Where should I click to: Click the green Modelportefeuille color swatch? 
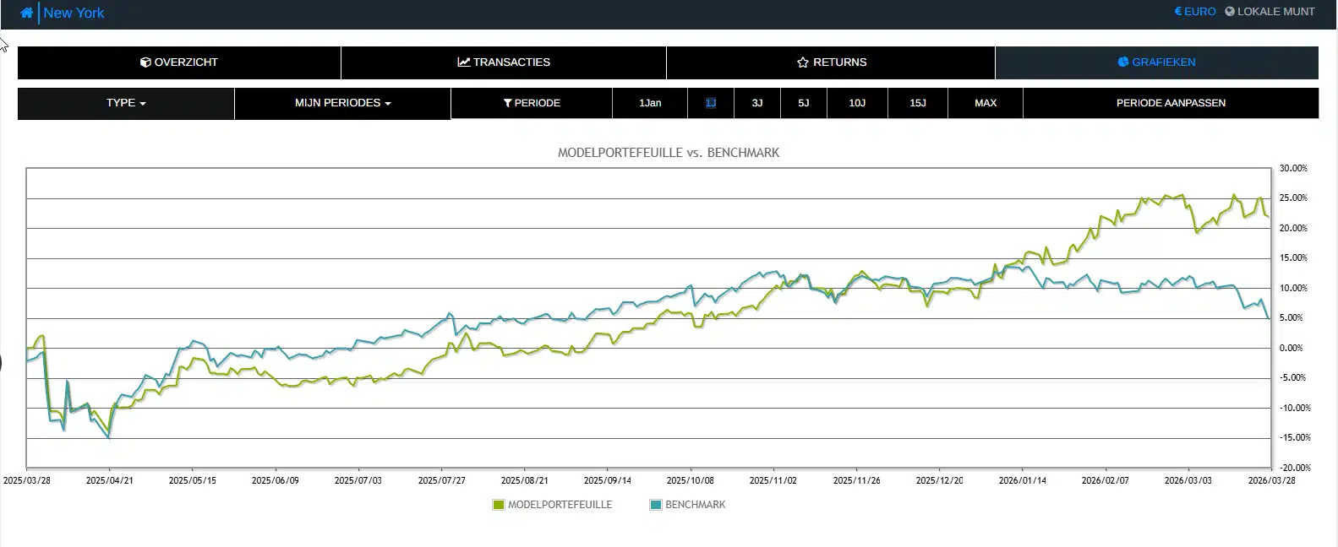(x=499, y=505)
